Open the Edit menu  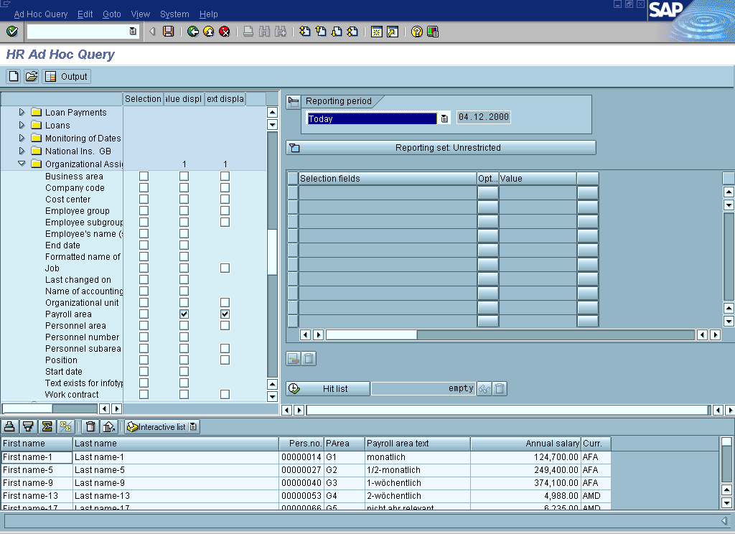(x=85, y=14)
